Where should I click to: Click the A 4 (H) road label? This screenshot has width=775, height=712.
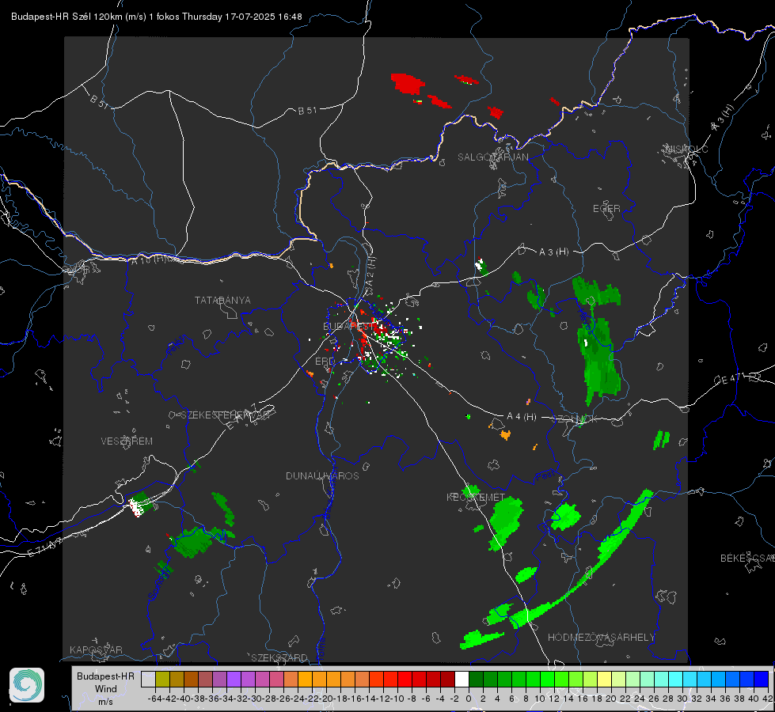tap(522, 417)
